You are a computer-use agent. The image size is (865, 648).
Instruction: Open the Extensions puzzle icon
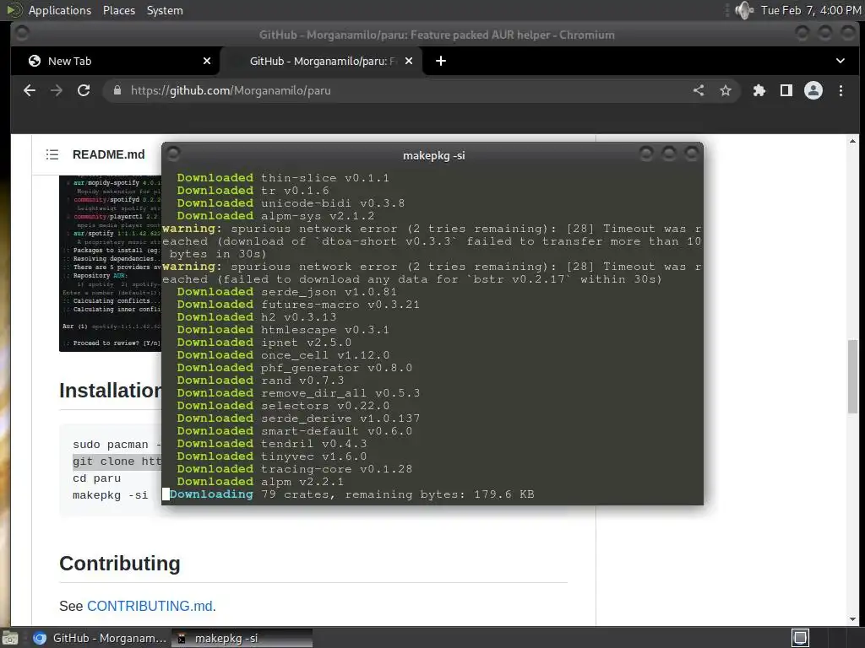point(759,90)
